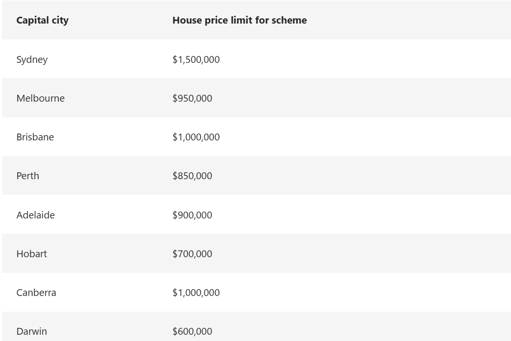The width and height of the screenshot is (511, 341).
Task: Click the "House price limit for scheme" header
Action: 240,20
